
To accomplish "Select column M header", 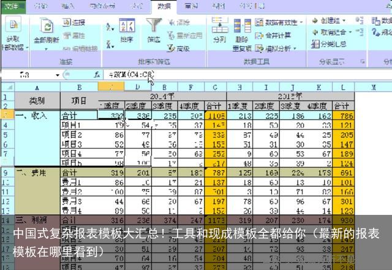I will click(x=373, y=87).
